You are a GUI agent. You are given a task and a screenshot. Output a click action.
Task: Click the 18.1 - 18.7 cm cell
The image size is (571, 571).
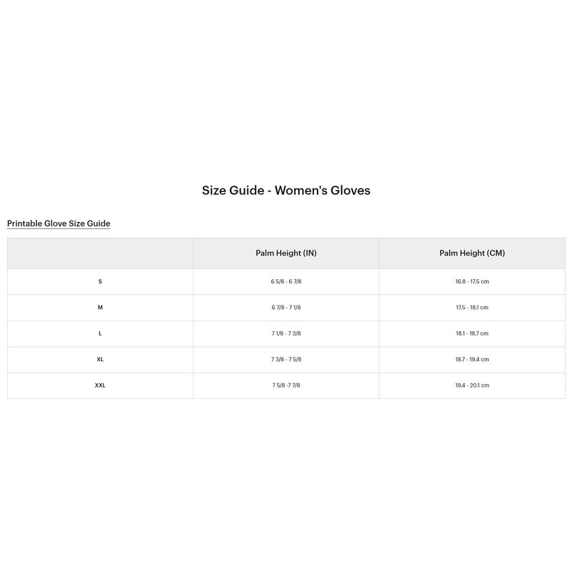click(472, 333)
